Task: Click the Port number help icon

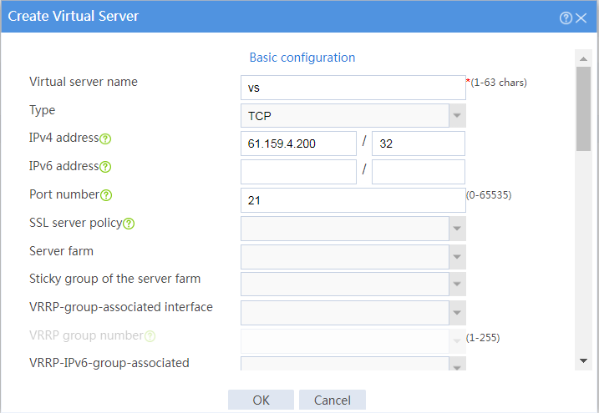Action: [x=106, y=195]
